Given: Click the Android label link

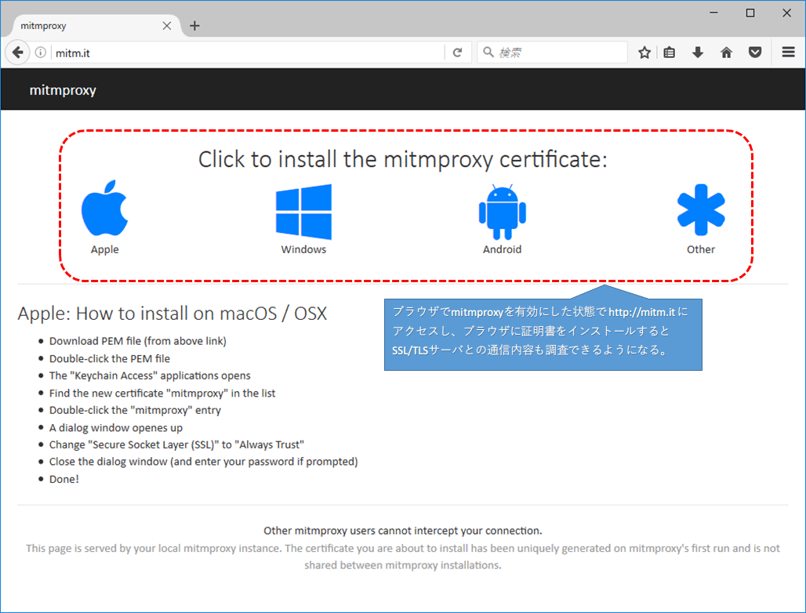Looking at the screenshot, I should point(503,249).
